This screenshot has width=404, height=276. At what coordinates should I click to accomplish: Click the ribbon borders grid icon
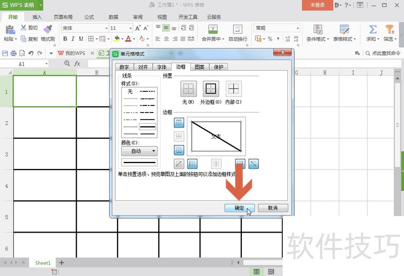coord(91,39)
